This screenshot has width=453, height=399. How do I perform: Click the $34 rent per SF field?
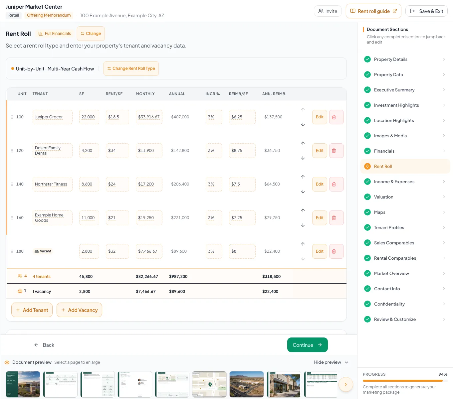117,151
